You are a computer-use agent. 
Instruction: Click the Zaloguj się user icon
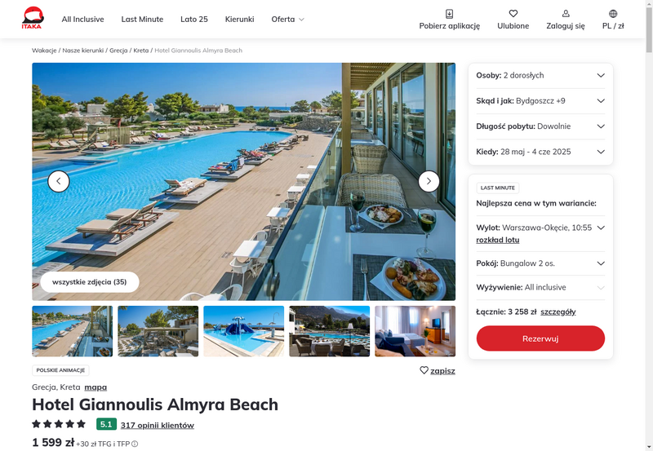(x=566, y=14)
